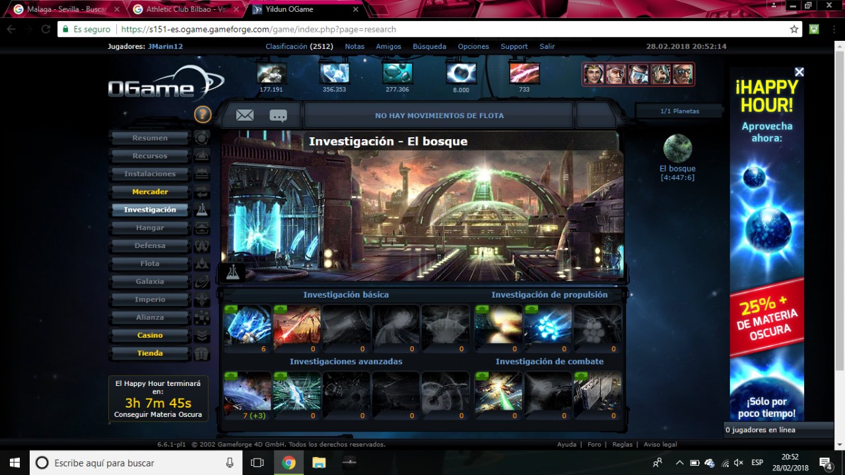Bookmark this page with the star icon
Viewport: 845px width, 475px height.
point(794,29)
